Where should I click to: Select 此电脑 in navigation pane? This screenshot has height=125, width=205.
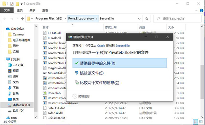click(x=15, y=59)
